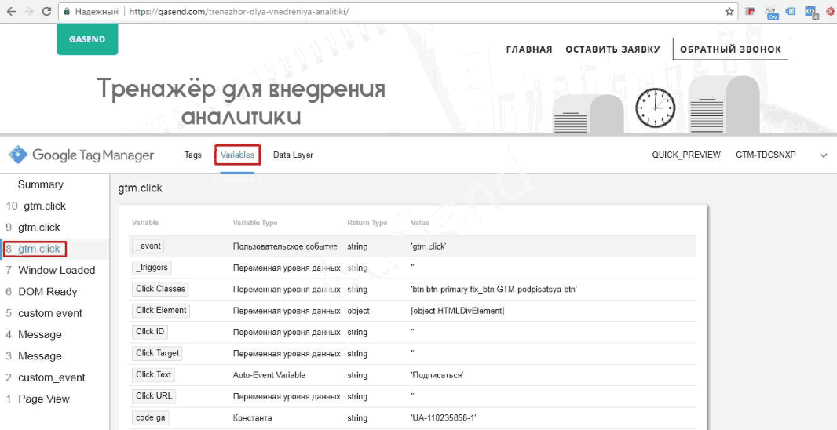The width and height of the screenshot is (837, 430).
Task: Click the Google Tag Manager logo
Action: pos(81,155)
